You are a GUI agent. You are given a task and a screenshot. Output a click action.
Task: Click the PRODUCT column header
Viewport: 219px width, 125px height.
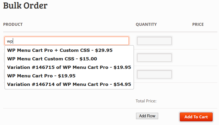(13, 24)
